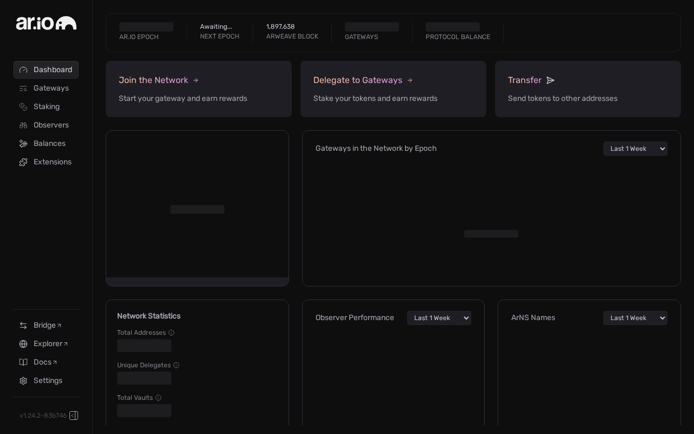694x434 pixels.
Task: Click Unique Delegates info icon
Action: tap(176, 365)
